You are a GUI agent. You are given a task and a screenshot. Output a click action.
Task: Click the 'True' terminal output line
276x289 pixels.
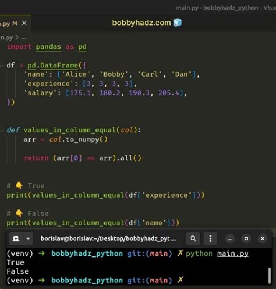click(x=15, y=263)
